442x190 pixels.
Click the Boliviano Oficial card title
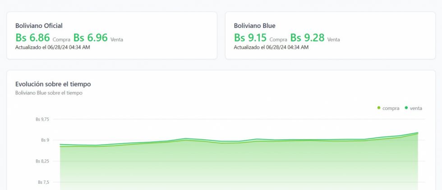click(x=39, y=26)
